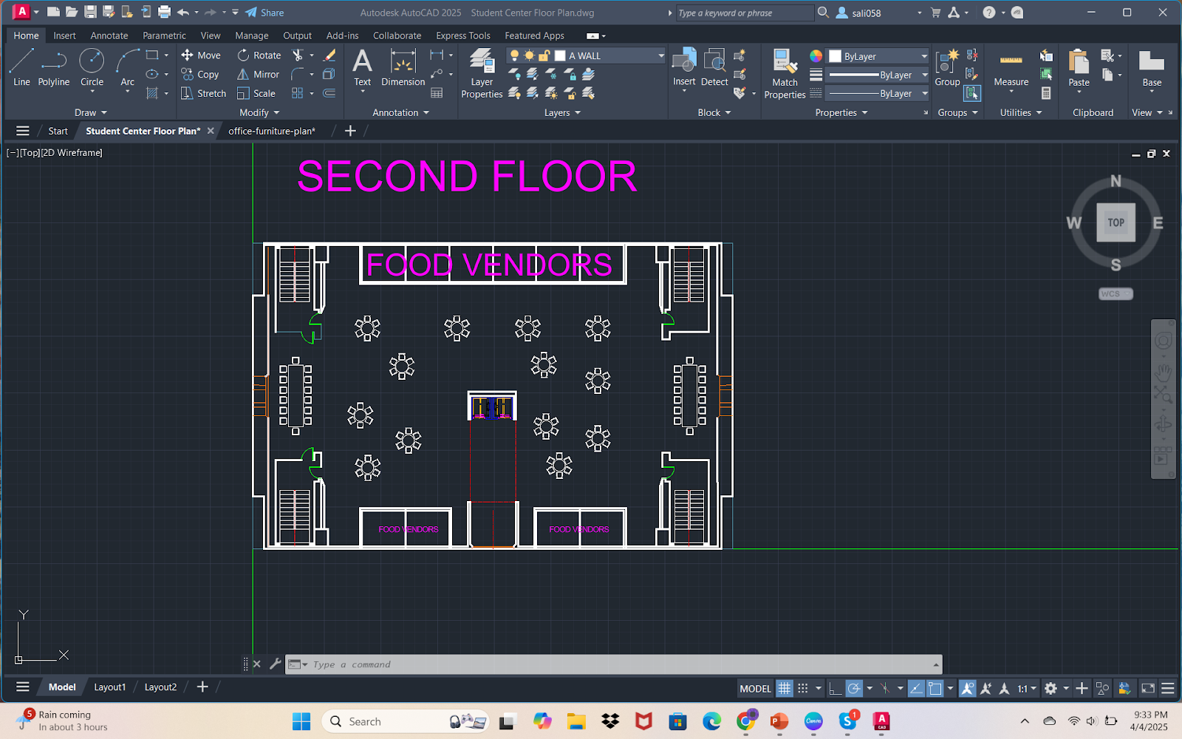Activate the Move command
This screenshot has width=1182, height=739.
pyautogui.click(x=201, y=55)
